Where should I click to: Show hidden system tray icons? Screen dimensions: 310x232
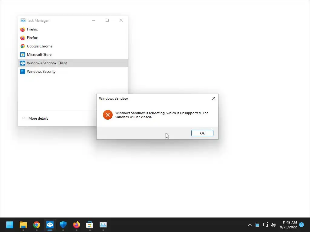coord(250,225)
